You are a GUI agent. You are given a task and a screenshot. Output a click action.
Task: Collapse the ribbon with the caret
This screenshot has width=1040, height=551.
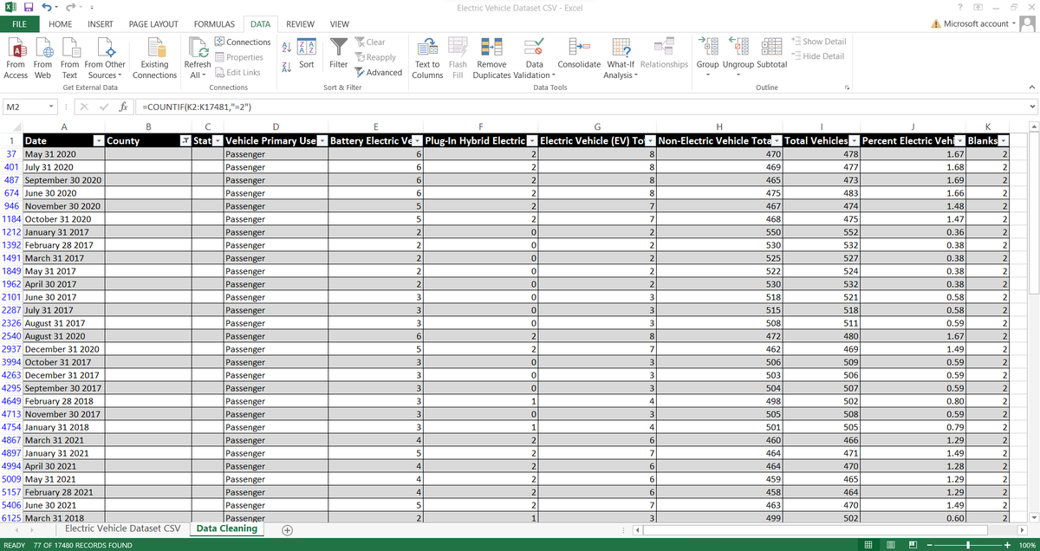tap(1030, 88)
